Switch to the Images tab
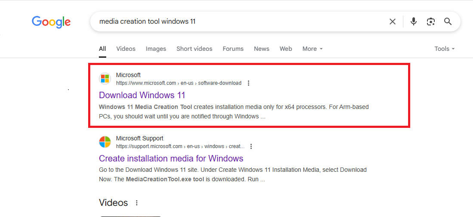 click(x=156, y=49)
